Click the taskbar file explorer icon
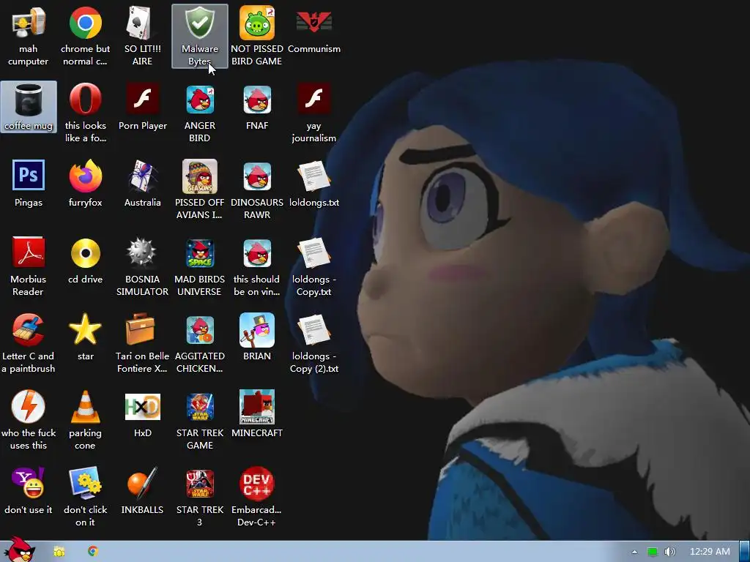750x562 pixels. coord(59,552)
